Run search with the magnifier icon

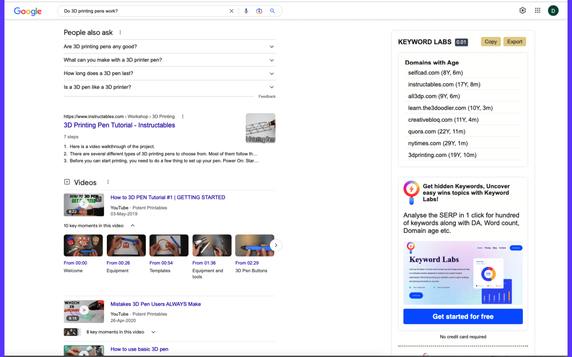(273, 11)
